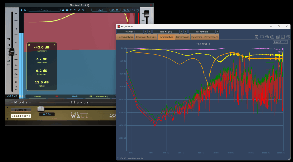Image resolution: width=293 pixels, height=162 pixels.
Task: Switch to the HarmonicAnalysis tab
Action: pyautogui.click(x=146, y=37)
